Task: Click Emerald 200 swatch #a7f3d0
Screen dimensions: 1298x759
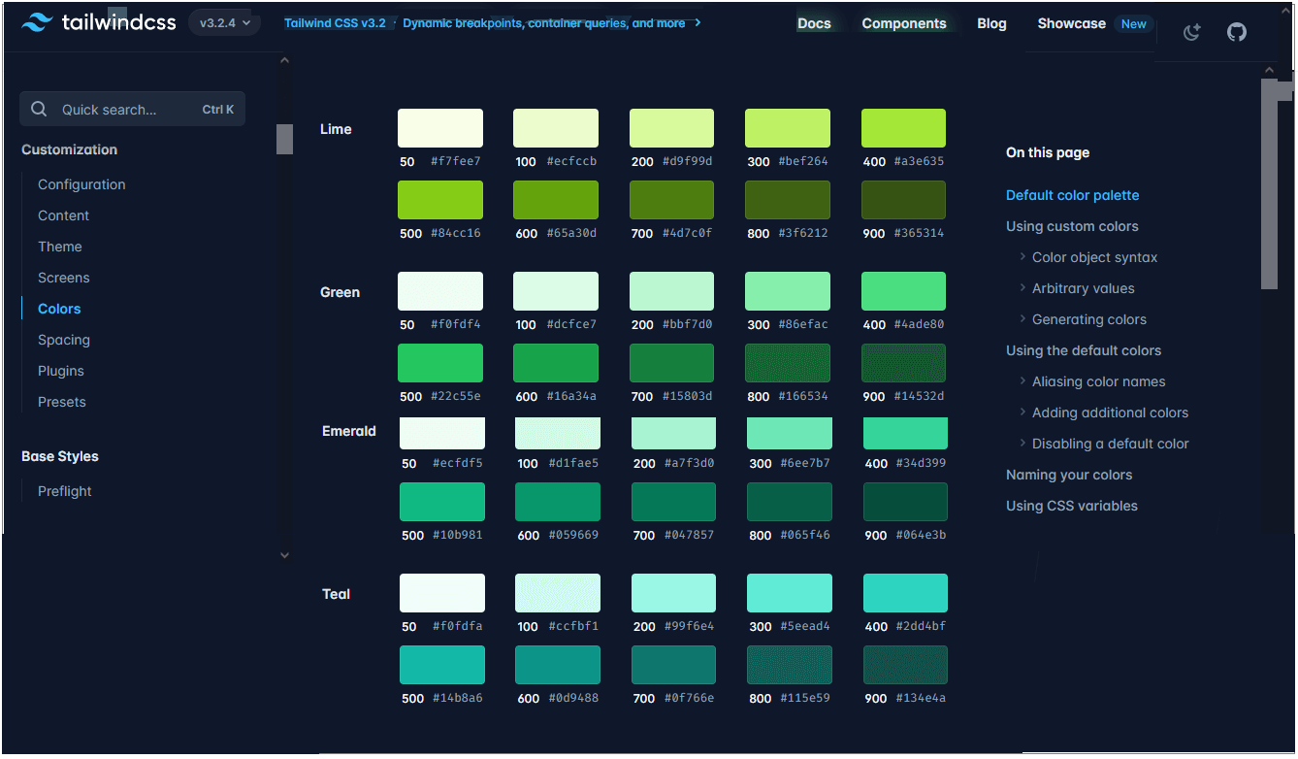Action: [x=673, y=433]
